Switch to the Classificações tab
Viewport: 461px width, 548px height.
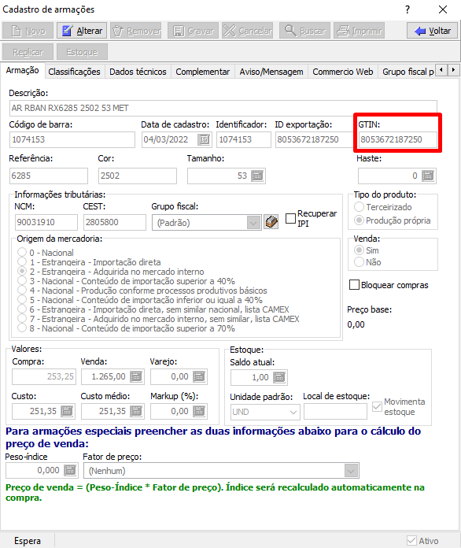coord(74,72)
